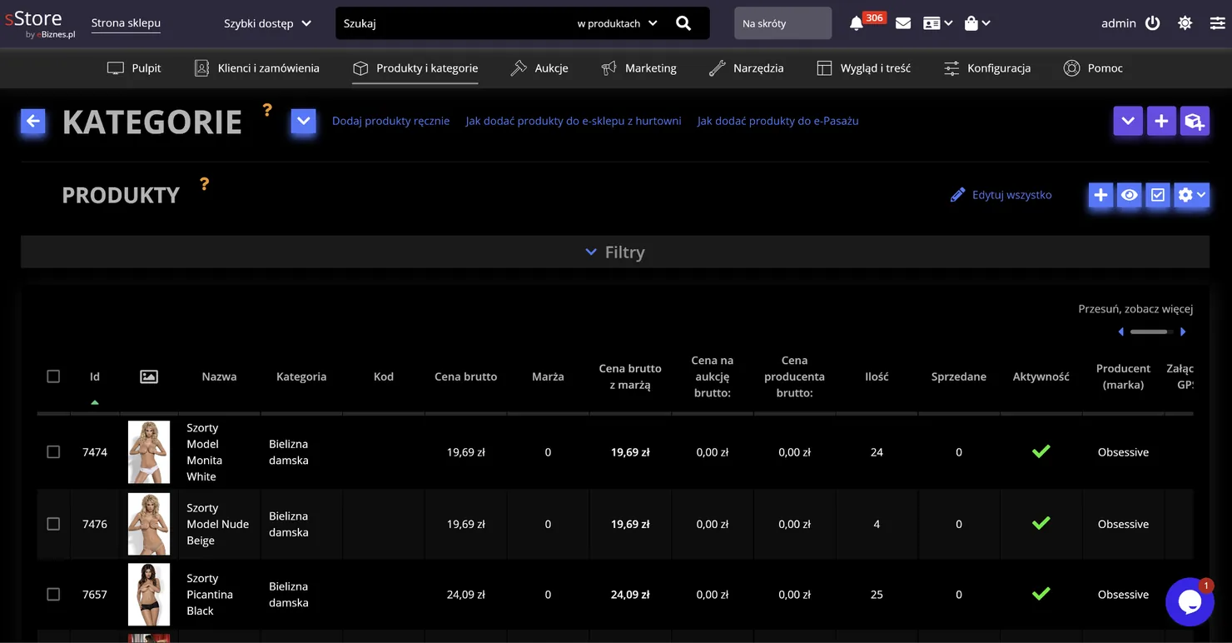1232x643 pixels.
Task: Open the Konfiguracja menu
Action: [x=987, y=68]
